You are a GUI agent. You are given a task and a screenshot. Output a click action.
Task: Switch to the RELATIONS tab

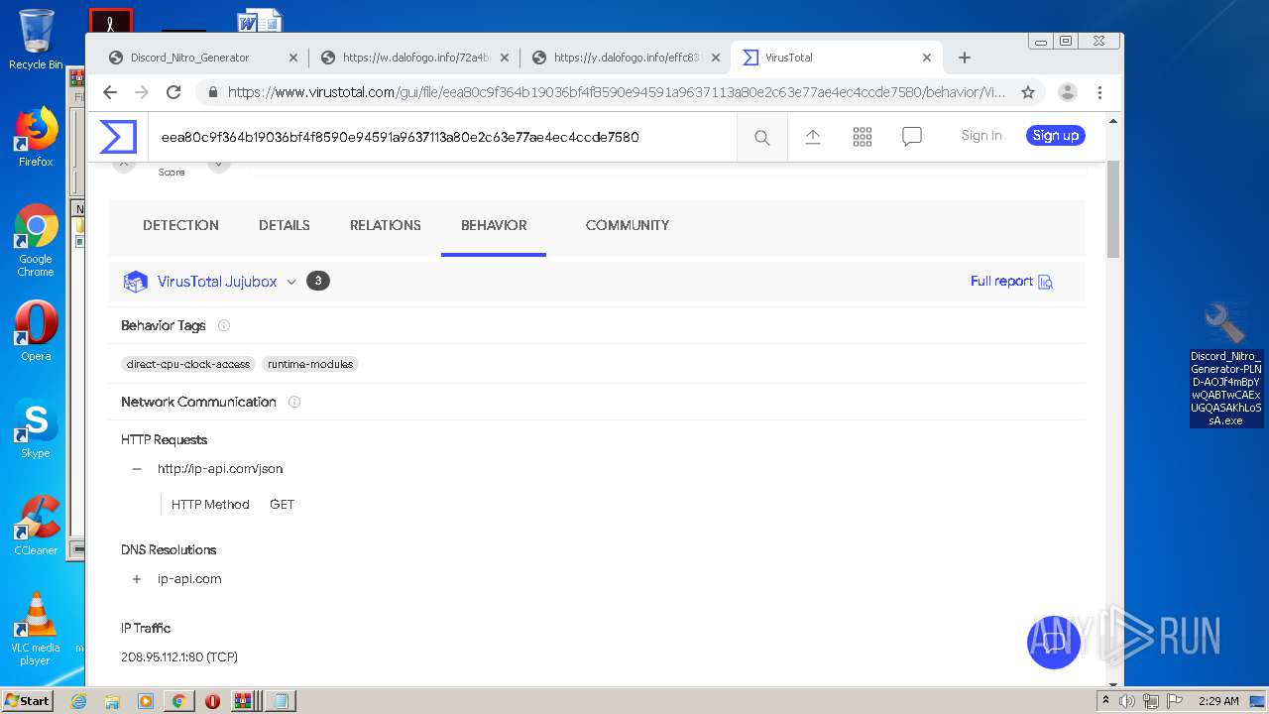tap(386, 225)
